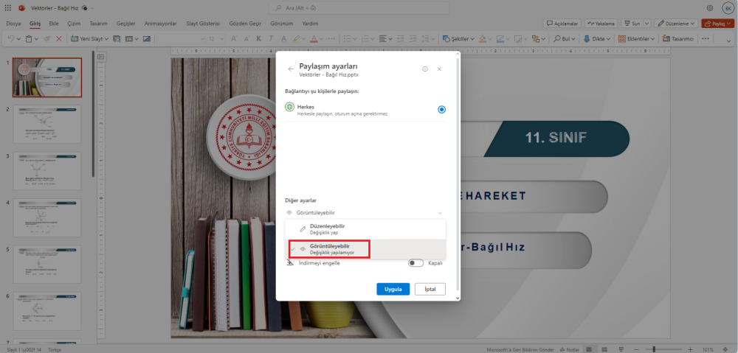This screenshot has width=738, height=353.
Task: Click the shape fill paint bucket icon
Action: 483,38
